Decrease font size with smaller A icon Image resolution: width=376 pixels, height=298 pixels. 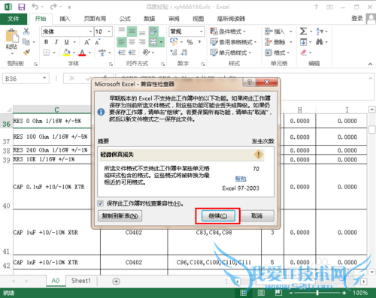tap(97, 42)
